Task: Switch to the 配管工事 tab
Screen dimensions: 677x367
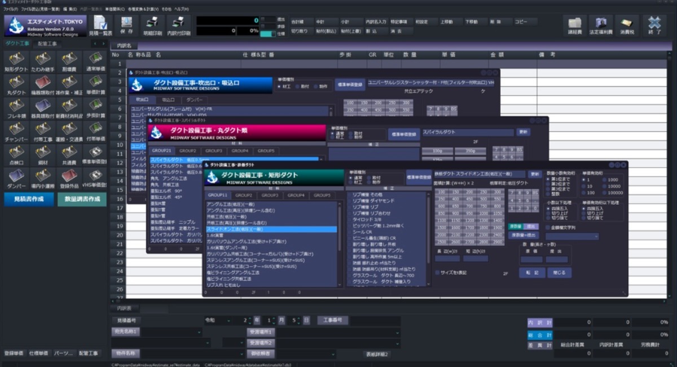Action: (x=47, y=43)
